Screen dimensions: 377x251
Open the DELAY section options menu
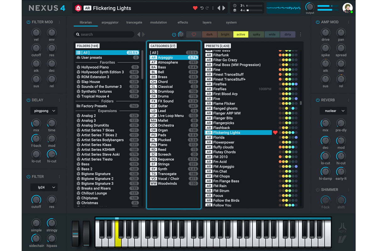click(x=59, y=100)
